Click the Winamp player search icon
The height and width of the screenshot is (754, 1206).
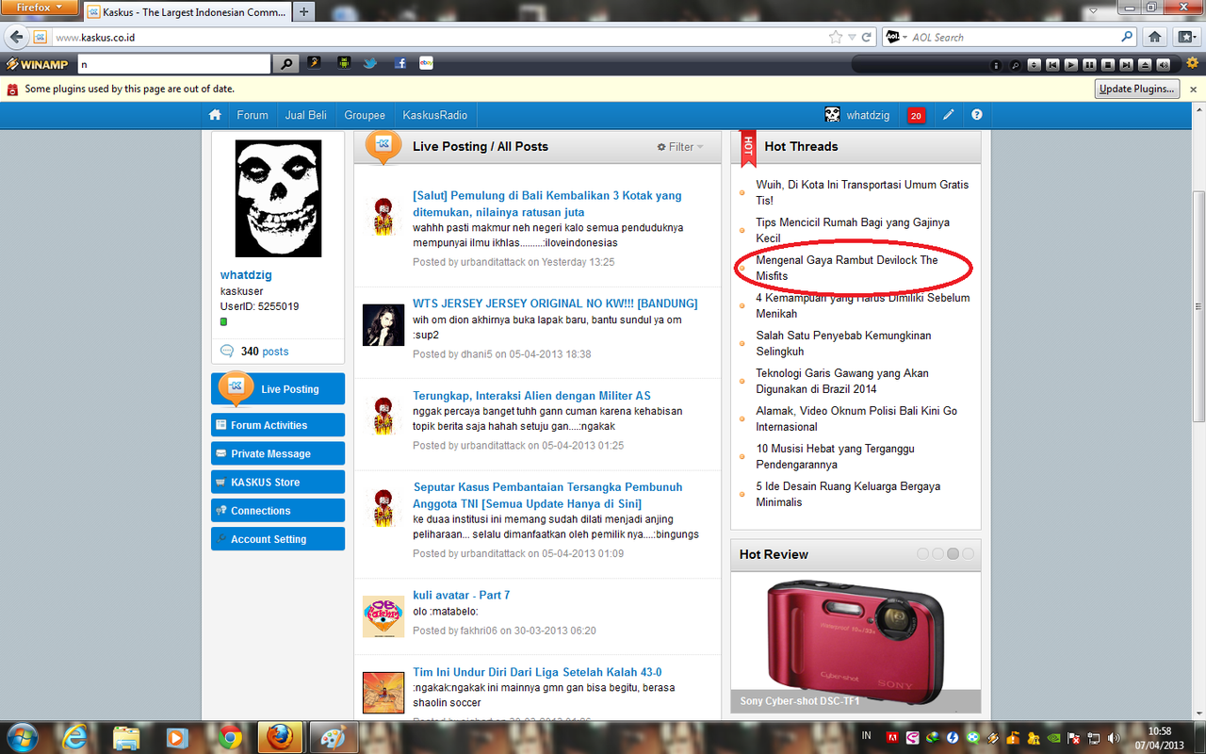coord(1015,65)
